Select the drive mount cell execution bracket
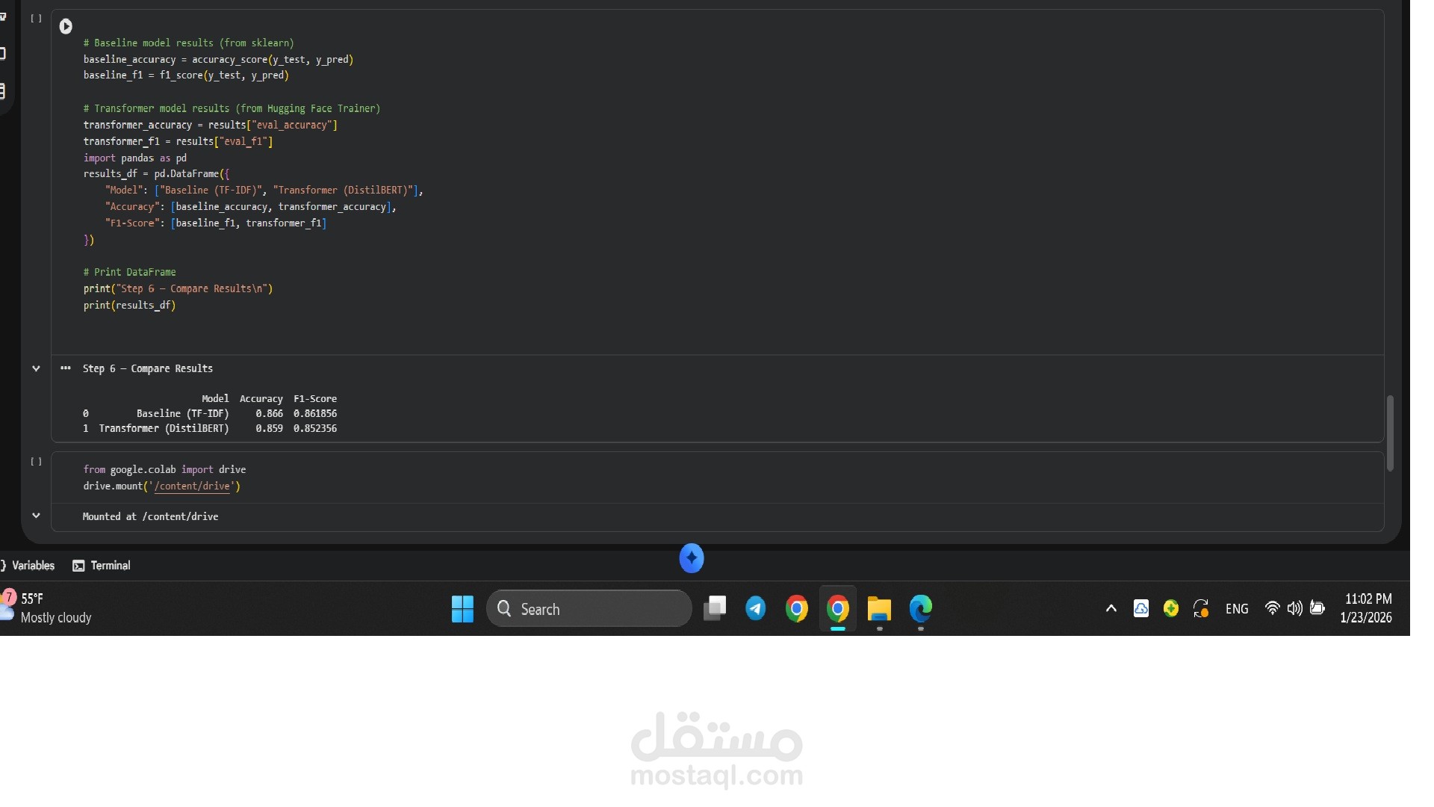This screenshot has width=1434, height=807. [36, 462]
